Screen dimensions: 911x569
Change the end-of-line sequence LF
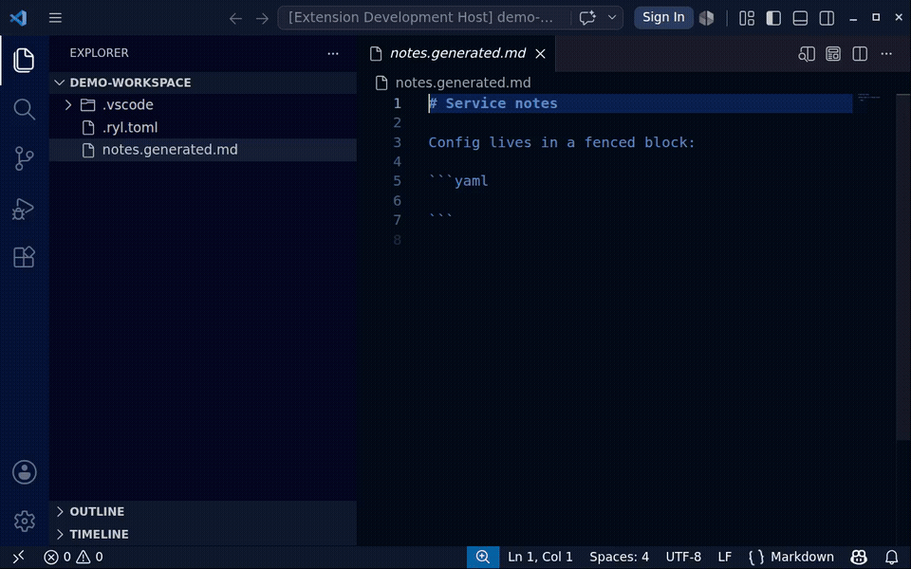(x=724, y=558)
